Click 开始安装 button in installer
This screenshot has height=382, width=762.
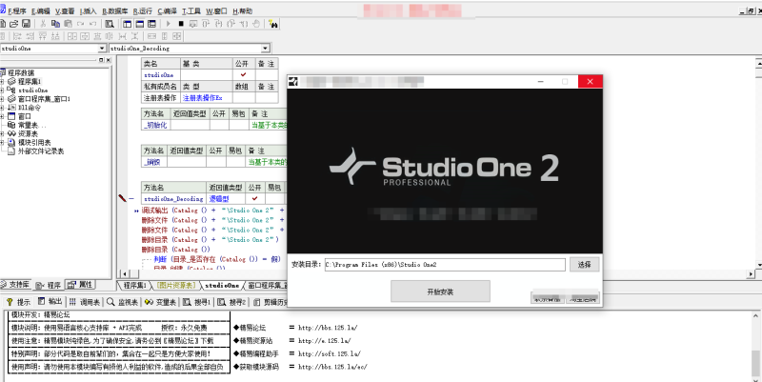[x=440, y=292]
